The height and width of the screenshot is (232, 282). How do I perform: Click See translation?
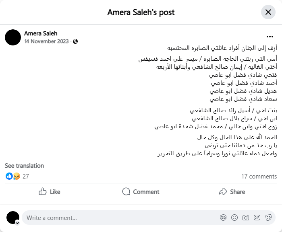(x=24, y=166)
